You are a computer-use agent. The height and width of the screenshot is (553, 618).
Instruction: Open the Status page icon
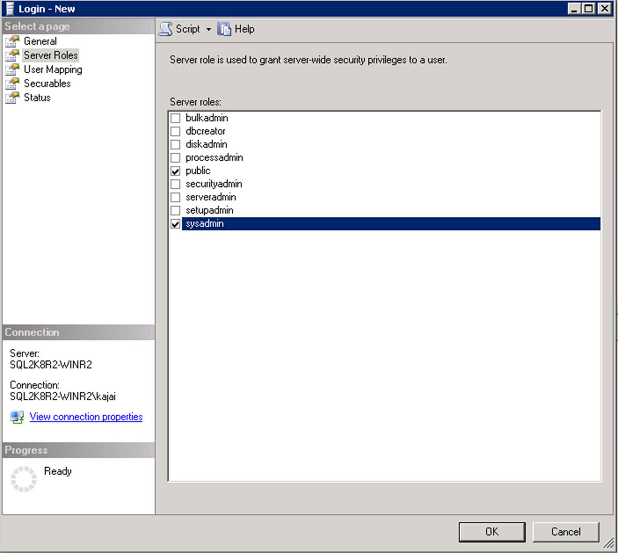(12, 97)
